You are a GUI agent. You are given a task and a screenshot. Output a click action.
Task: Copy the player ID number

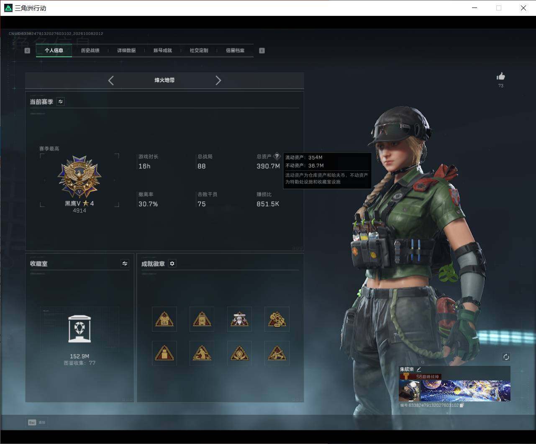[462, 405]
